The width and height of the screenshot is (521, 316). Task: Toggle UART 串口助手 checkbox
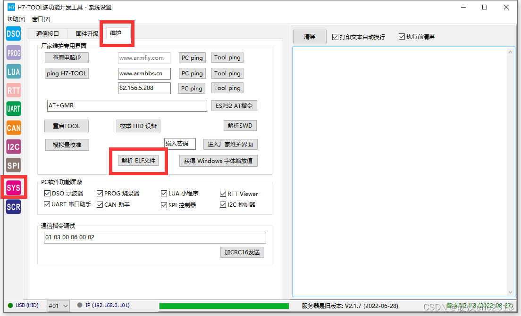click(47, 204)
